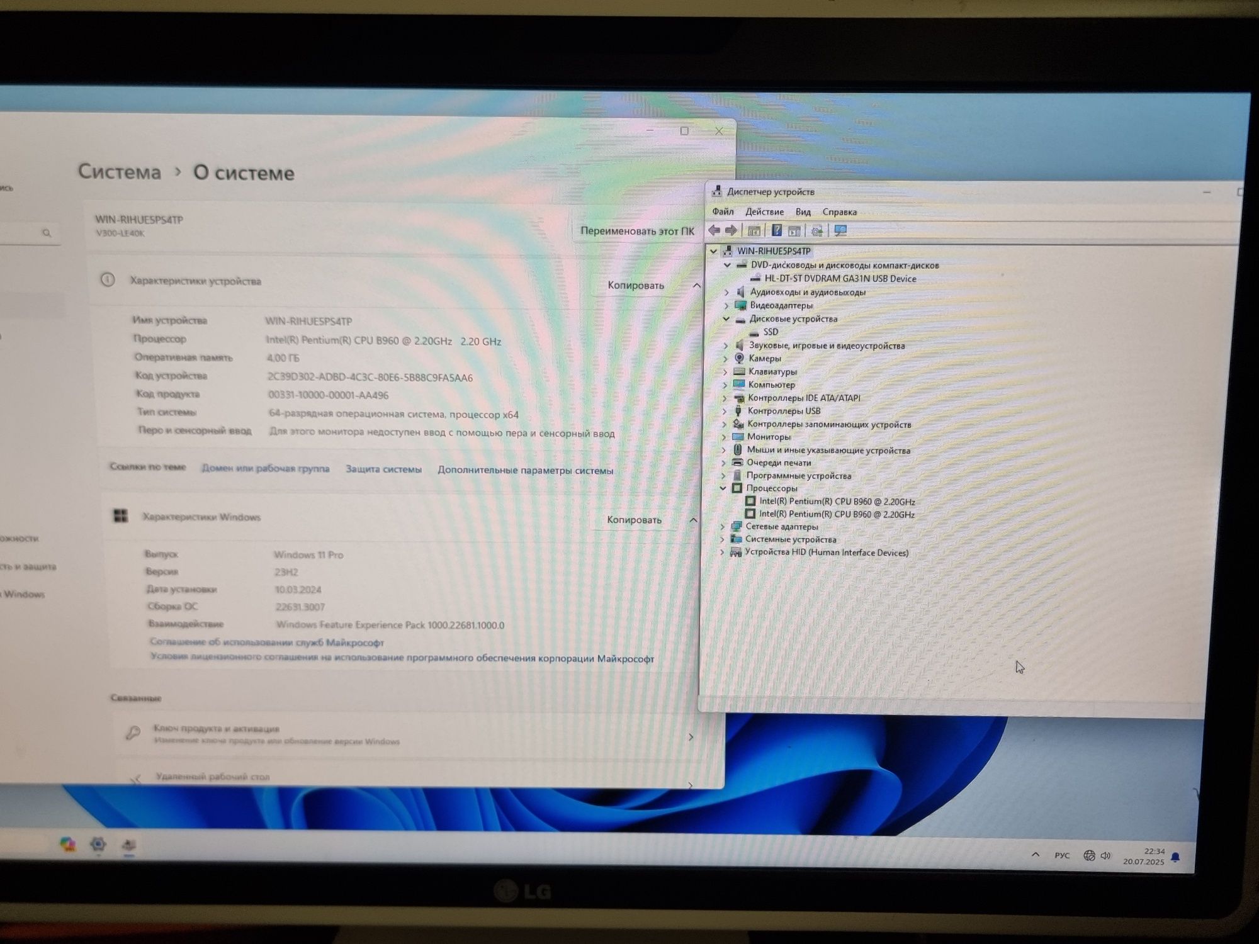
Task: Click Settings gear in taskbar
Action: click(98, 845)
